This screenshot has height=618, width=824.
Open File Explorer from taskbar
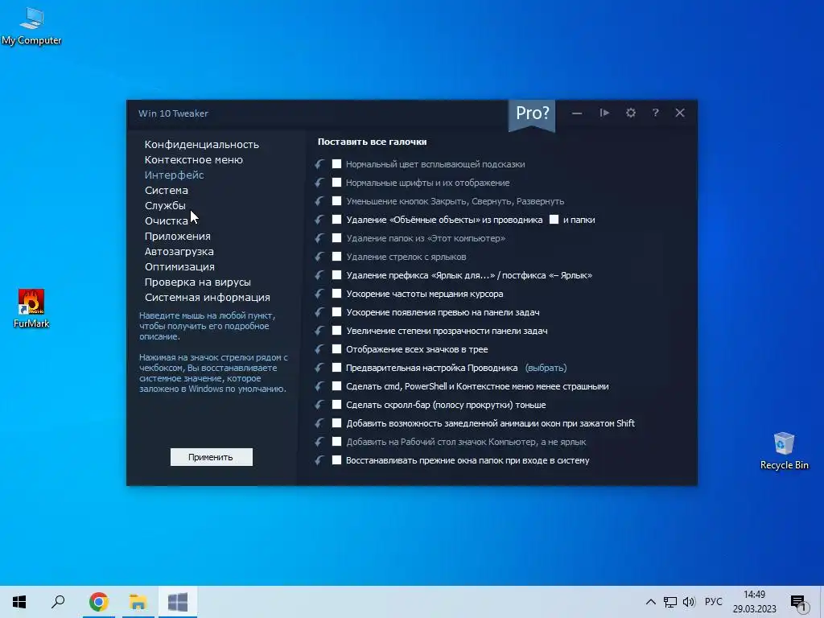tap(138, 602)
